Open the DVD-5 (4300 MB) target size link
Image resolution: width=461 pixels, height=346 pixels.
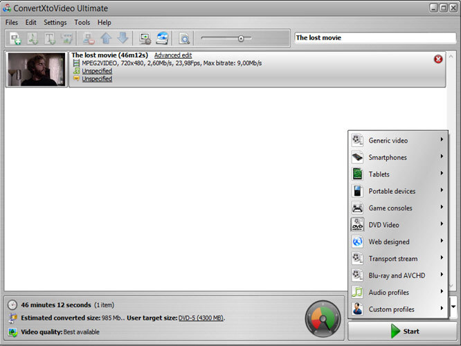click(x=201, y=318)
